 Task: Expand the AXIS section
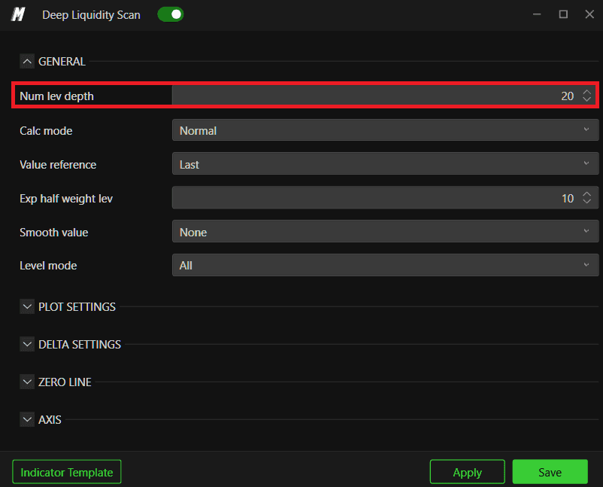27,419
